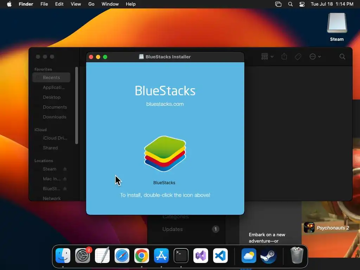Zoom the BlueStacks Installer window with green button
The height and width of the screenshot is (270, 360).
tap(105, 57)
